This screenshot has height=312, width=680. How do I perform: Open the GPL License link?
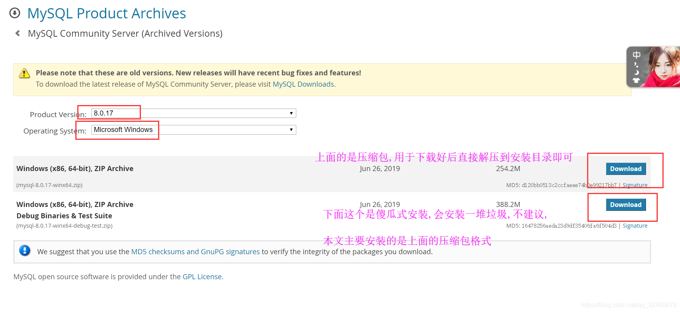202,277
